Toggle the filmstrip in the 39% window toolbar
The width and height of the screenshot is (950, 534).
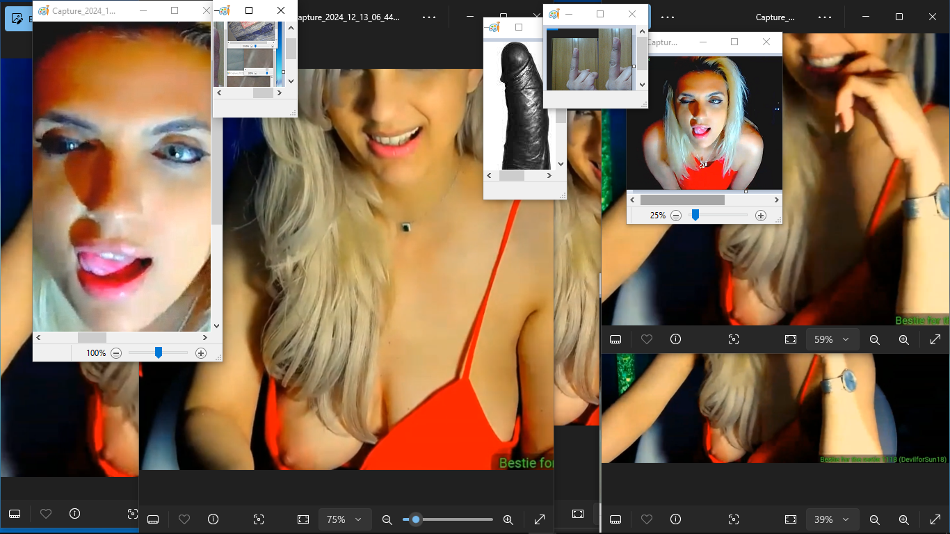(x=615, y=519)
